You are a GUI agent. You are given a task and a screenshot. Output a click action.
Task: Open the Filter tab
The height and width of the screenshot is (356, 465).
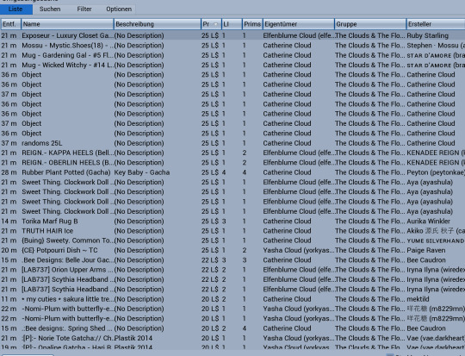[x=84, y=9]
